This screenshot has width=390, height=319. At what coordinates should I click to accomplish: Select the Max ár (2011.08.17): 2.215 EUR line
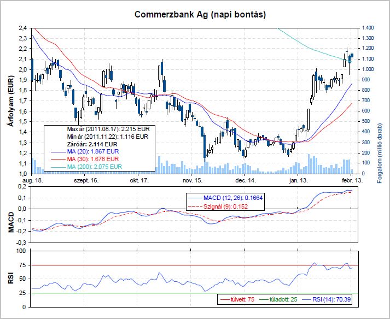tap(108, 129)
